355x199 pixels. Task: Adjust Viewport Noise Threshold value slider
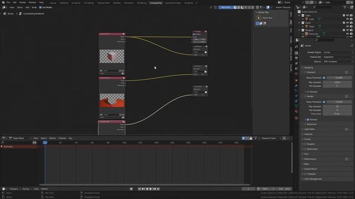point(339,77)
